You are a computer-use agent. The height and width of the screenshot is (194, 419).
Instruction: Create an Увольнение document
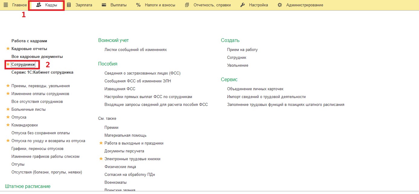pyautogui.click(x=238, y=65)
